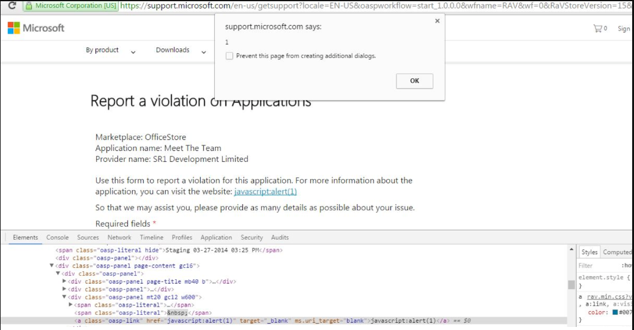Click the Elements panel scrollbar thumb
Screen dimensions: 634x330
point(572,285)
